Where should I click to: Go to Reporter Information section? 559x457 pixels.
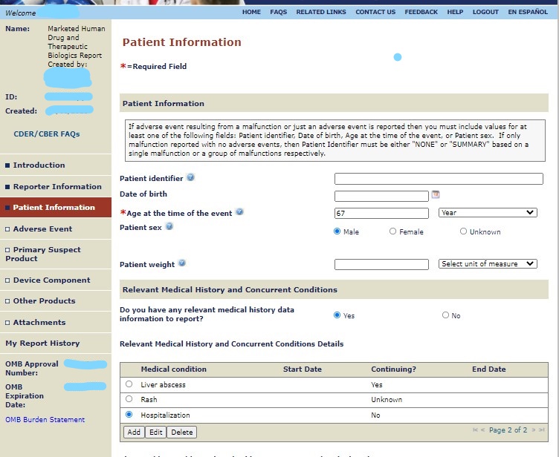click(57, 187)
